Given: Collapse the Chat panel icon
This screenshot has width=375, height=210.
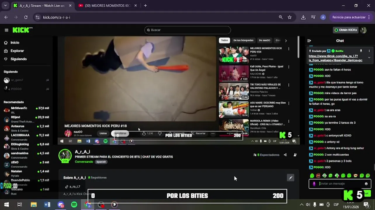Looking at the screenshot, I should tap(309, 41).
